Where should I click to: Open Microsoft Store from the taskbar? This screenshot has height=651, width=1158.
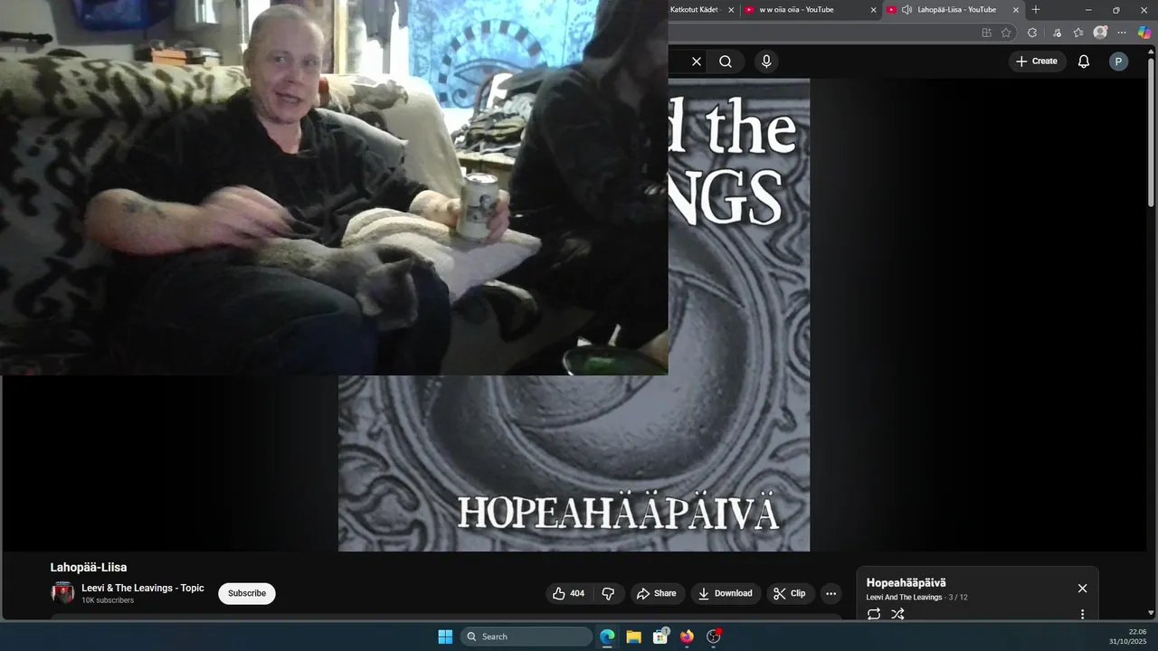tap(660, 637)
